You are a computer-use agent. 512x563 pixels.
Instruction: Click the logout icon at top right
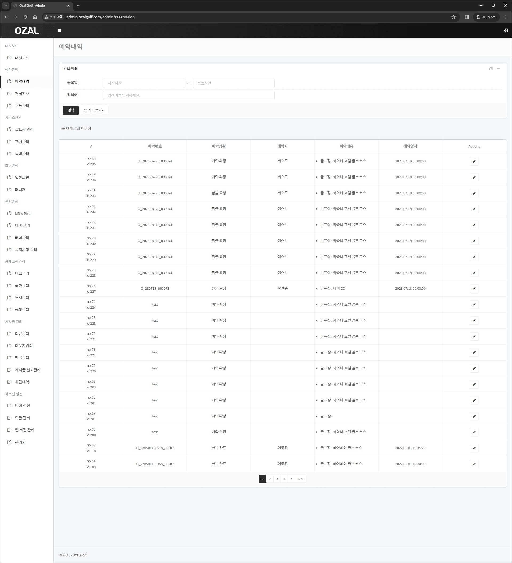coord(506,30)
